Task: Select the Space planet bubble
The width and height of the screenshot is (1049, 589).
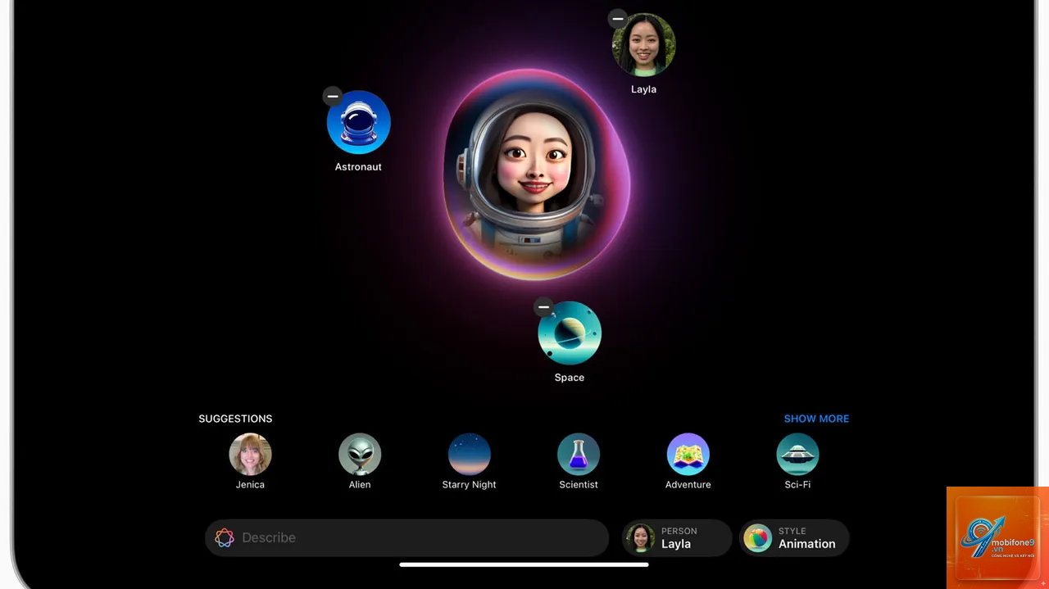Action: [570, 333]
